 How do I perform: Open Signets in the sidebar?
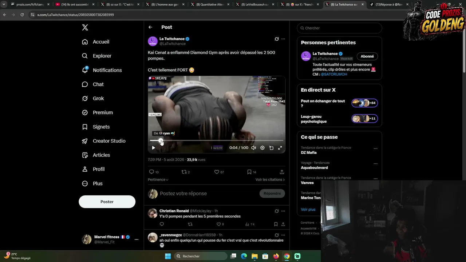96,127
